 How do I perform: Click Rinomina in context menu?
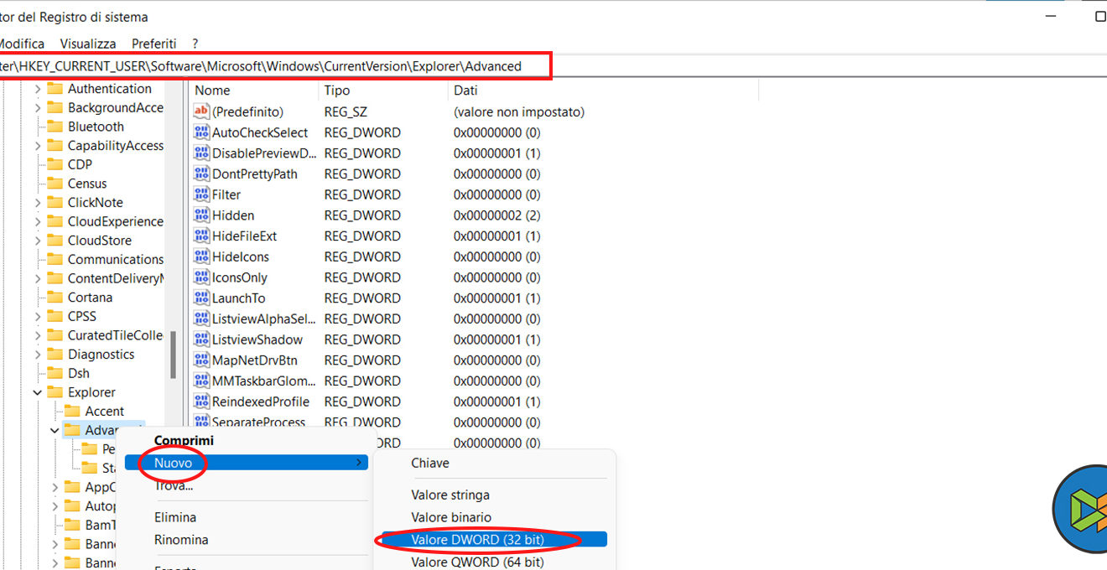(181, 540)
